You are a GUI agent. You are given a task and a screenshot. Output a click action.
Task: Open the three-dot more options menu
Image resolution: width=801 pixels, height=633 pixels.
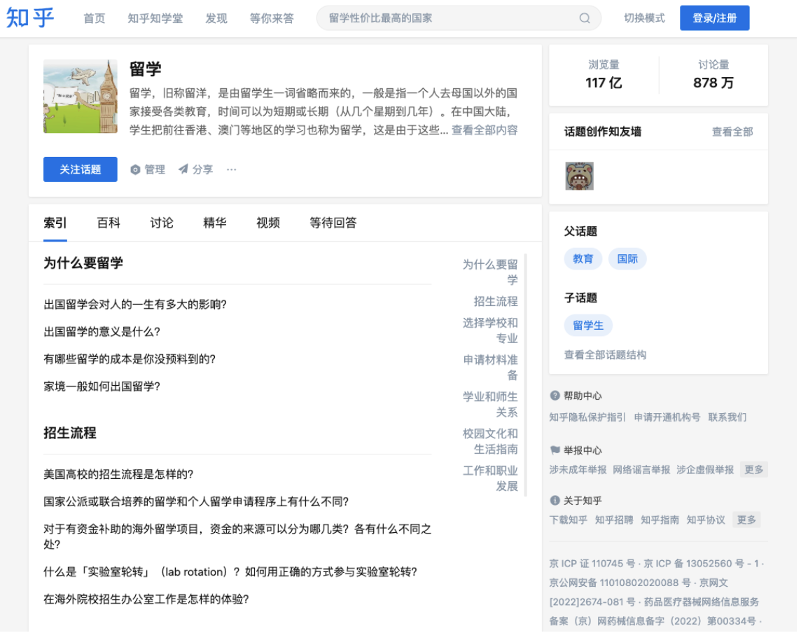tap(232, 170)
